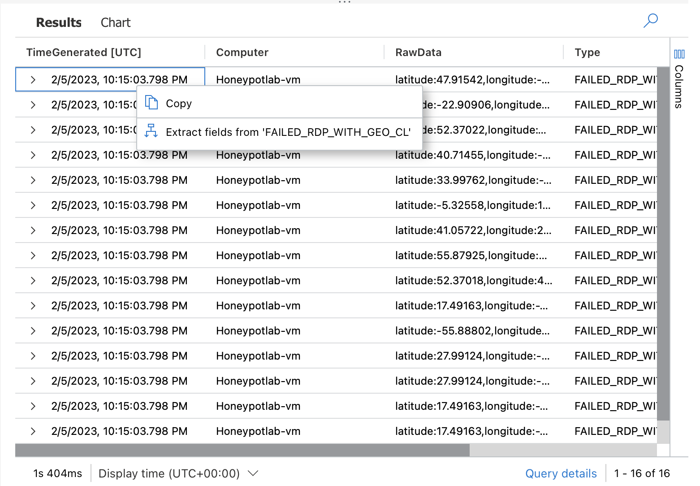Viewport: 700px width, 486px height.
Task: Open the search magnifier icon in results
Action: [650, 21]
